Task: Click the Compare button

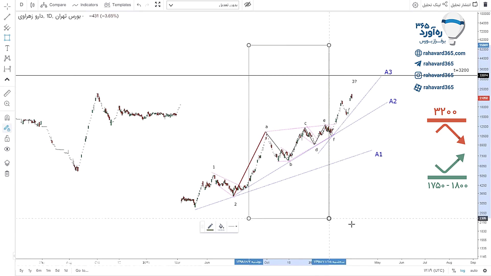Action: coord(53,5)
